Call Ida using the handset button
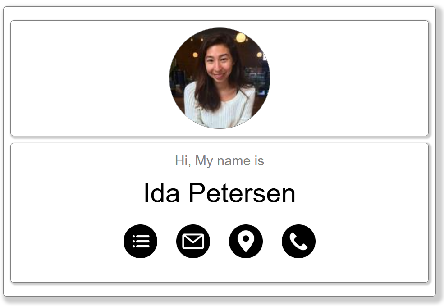Screen dimensions: 444x306 point(298,241)
